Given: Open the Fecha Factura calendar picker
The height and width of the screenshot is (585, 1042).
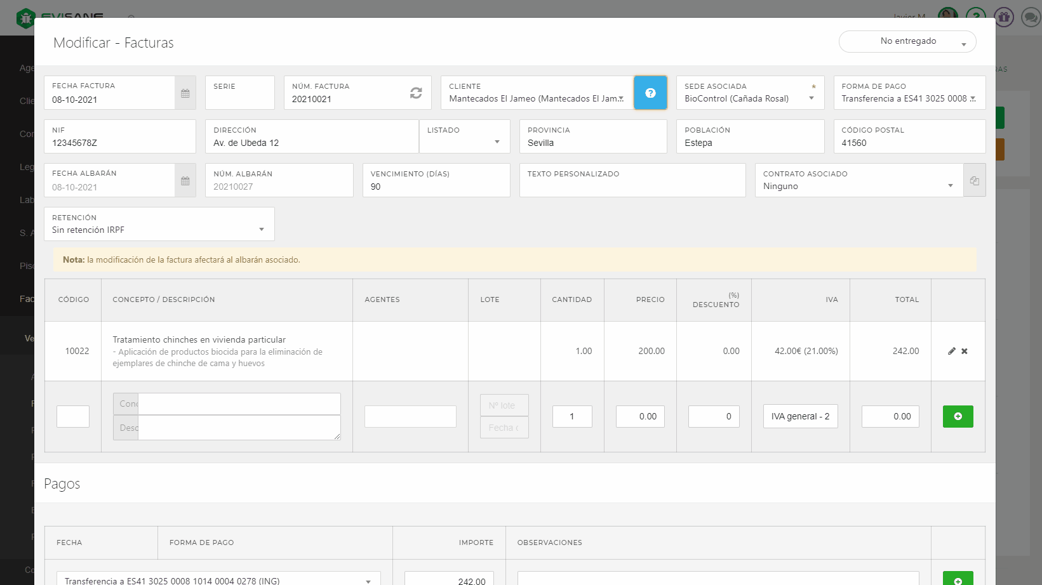Looking at the screenshot, I should click(x=185, y=93).
